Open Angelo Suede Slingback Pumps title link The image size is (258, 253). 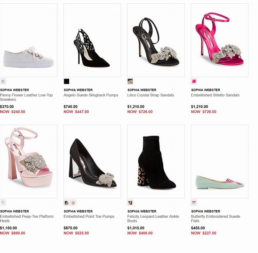click(91, 95)
